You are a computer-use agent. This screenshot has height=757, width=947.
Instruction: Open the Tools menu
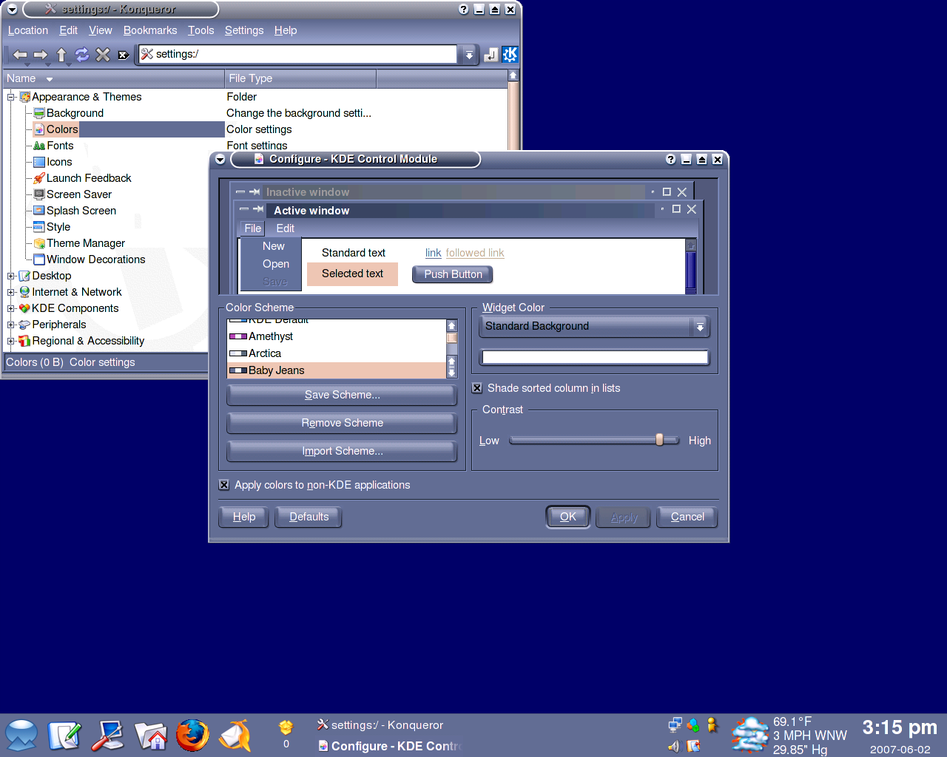[201, 30]
